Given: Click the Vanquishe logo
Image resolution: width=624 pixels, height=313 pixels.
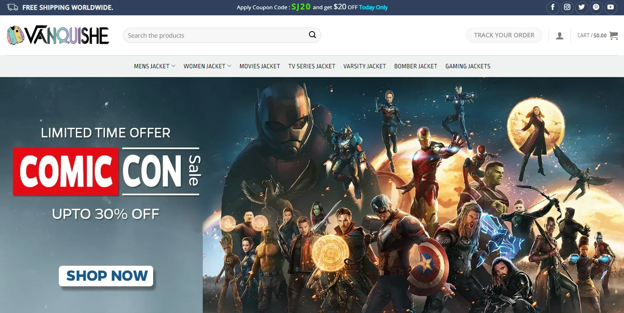Looking at the screenshot, I should (x=58, y=35).
